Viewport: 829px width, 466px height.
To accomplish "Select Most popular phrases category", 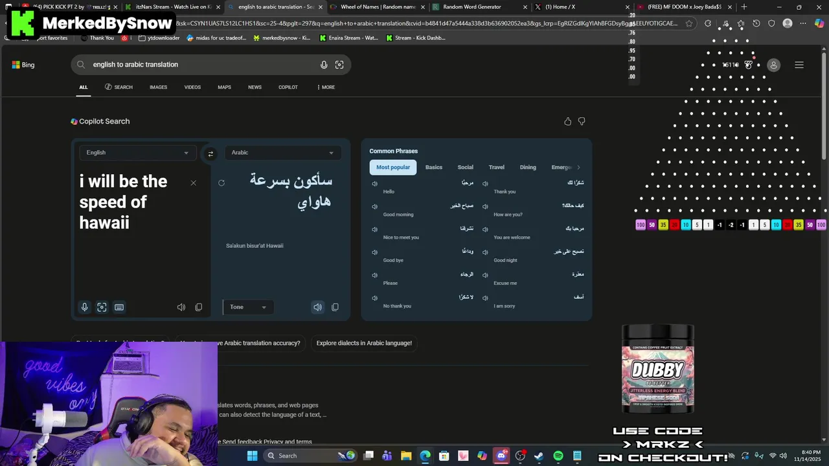I will tap(393, 168).
